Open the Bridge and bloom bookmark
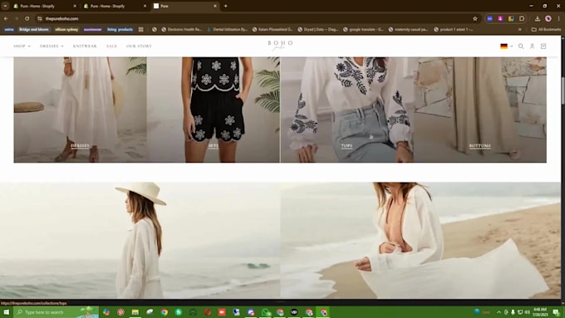The width and height of the screenshot is (565, 318). pos(34,30)
